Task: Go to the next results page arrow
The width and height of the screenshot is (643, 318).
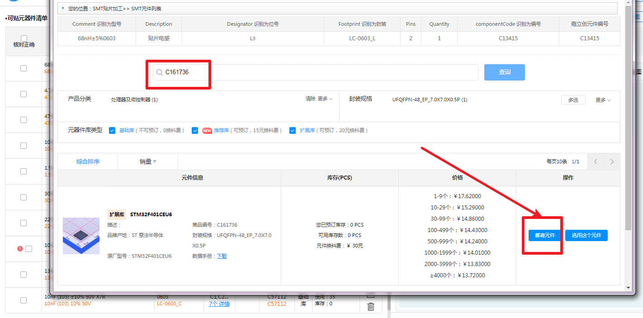Action: [612, 161]
